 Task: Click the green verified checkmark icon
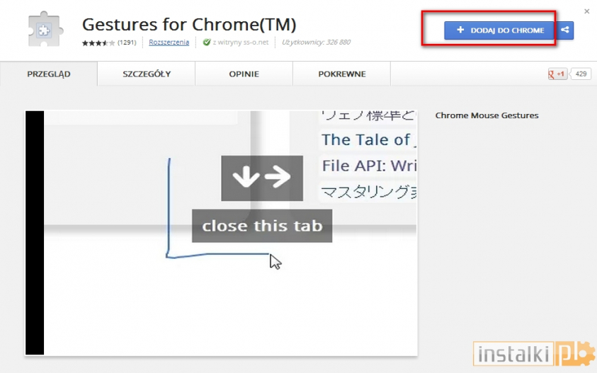pos(206,42)
